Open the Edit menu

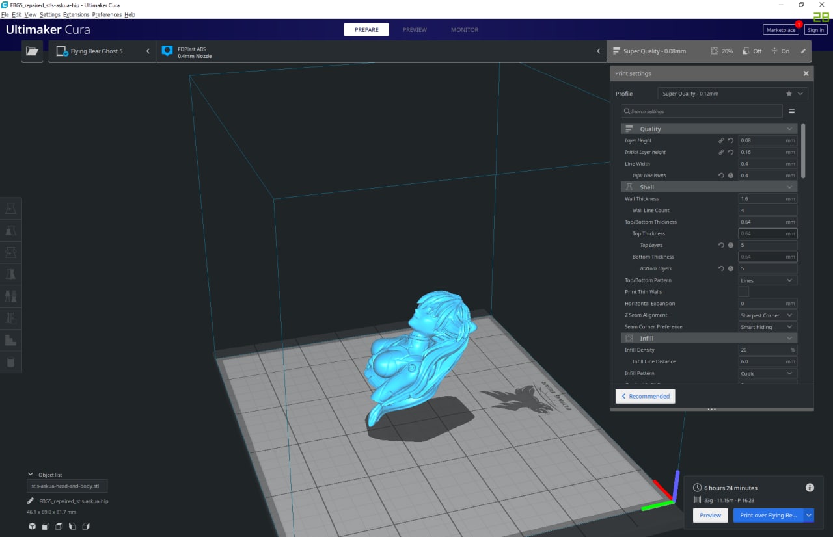coord(16,14)
